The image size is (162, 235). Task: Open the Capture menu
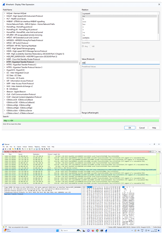[19, 147]
